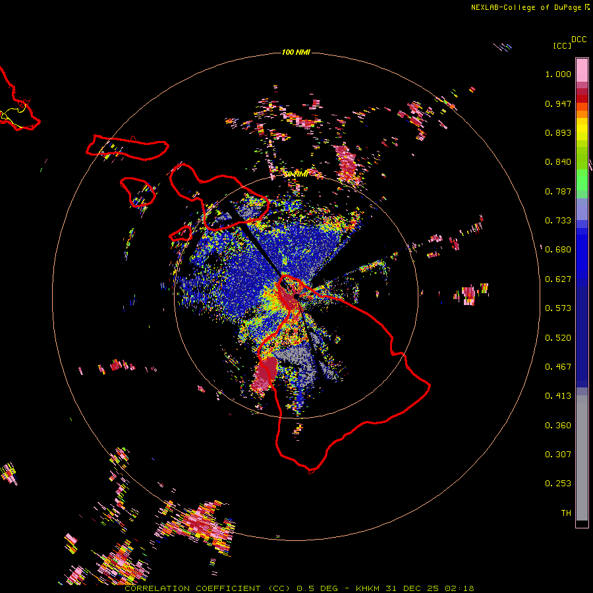Click the CORRELATION COEFFICIENT (CC) caption text
The width and height of the screenshot is (593, 593).
click(208, 588)
